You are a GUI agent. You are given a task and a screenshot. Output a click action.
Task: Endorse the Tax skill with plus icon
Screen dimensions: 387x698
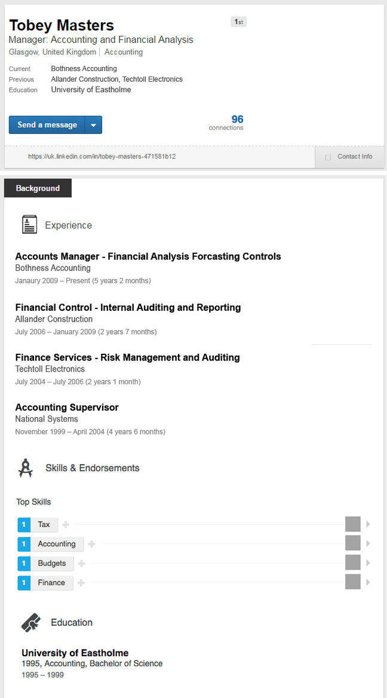[x=66, y=525]
